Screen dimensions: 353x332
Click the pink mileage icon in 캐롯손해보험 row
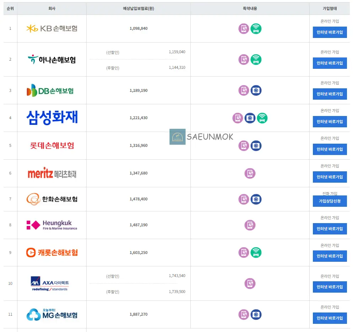[244, 253]
